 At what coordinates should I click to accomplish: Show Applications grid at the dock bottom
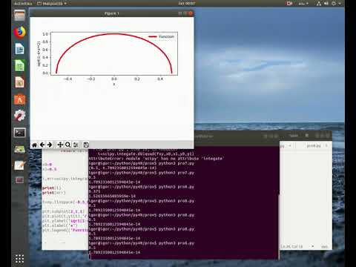tap(19, 259)
